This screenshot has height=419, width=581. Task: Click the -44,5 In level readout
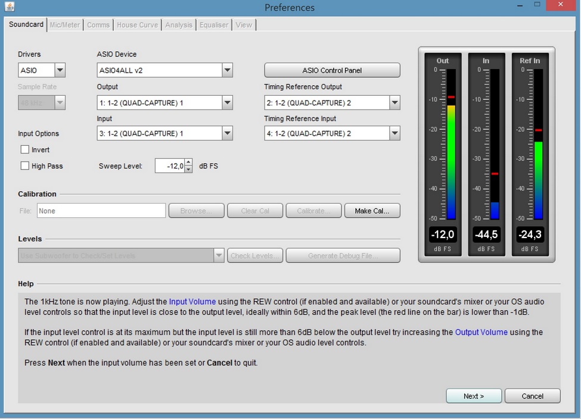(x=486, y=234)
